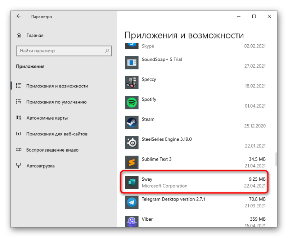The width and height of the screenshot is (288, 238).
Task: Select SteelSeries Engine 3.19.0 entry
Action: tap(167, 139)
